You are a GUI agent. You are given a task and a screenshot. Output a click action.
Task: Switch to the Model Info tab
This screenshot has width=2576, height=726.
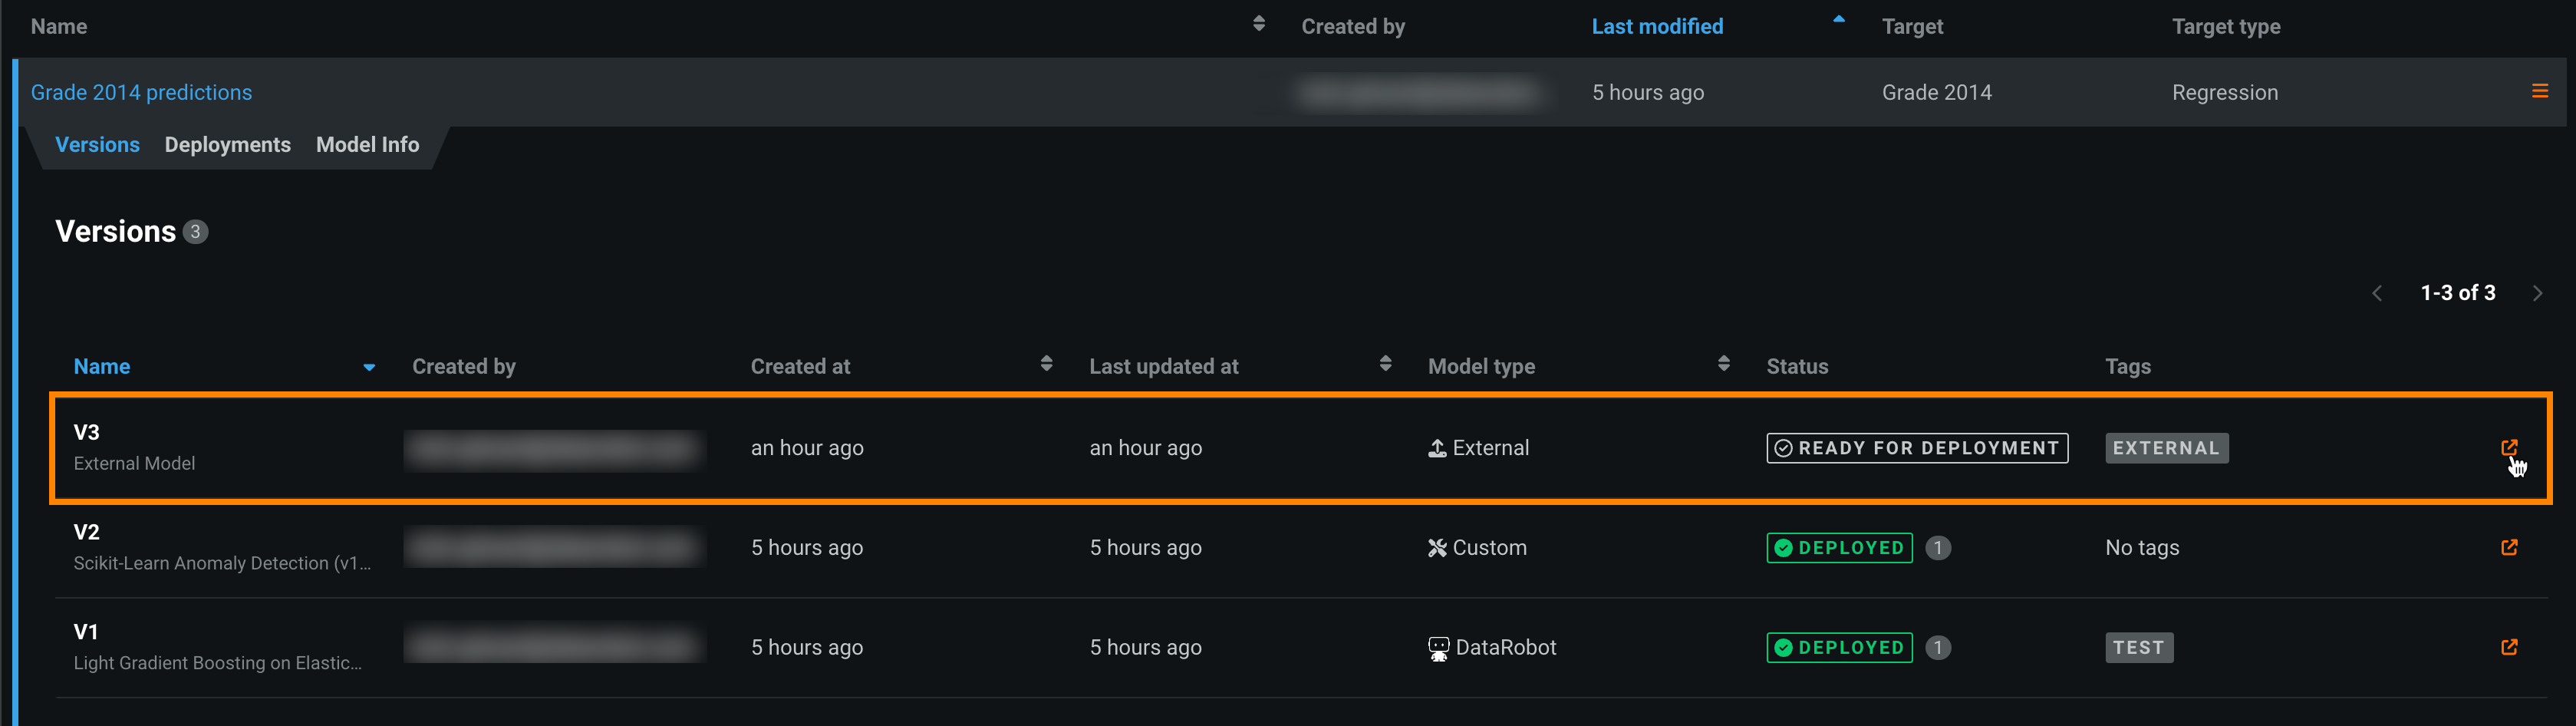[x=367, y=145]
